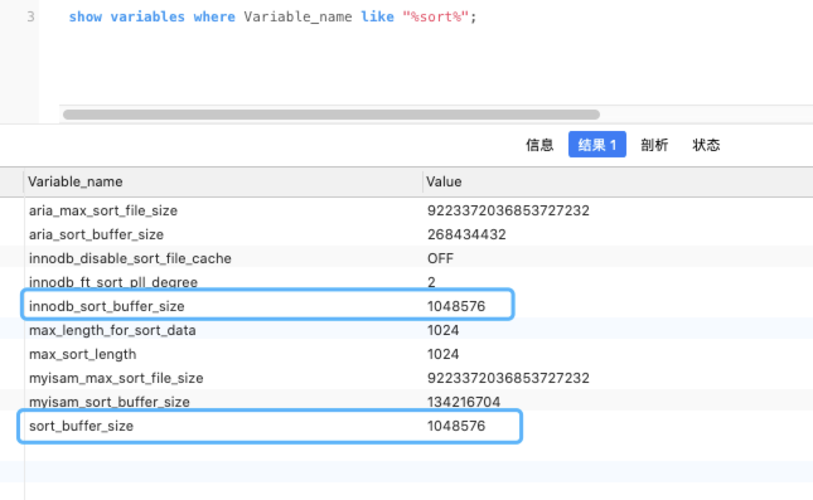
Task: Click value 1024 of max_length_for_sort_data
Action: (x=443, y=330)
